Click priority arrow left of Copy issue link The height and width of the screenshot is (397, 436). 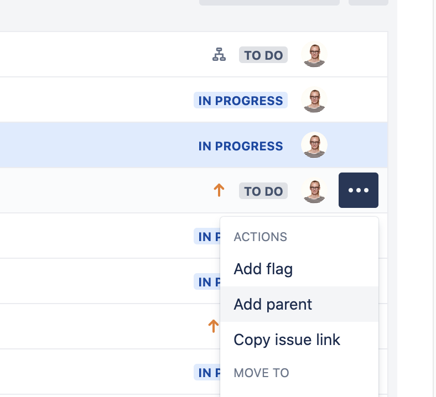213,326
